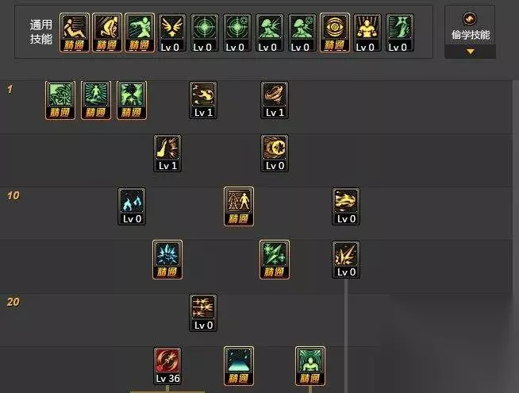Select the red Lv 36 skill icon

click(x=167, y=366)
